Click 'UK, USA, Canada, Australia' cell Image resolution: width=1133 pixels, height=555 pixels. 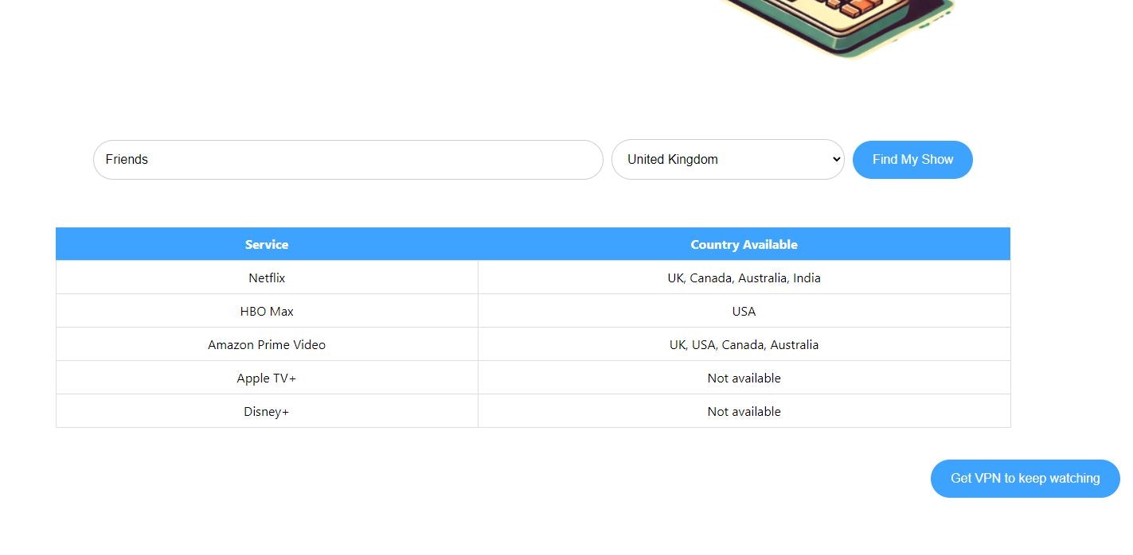pos(744,345)
